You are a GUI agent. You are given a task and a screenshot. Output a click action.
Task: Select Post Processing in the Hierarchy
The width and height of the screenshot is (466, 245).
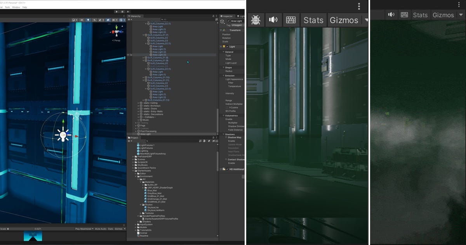pos(148,131)
